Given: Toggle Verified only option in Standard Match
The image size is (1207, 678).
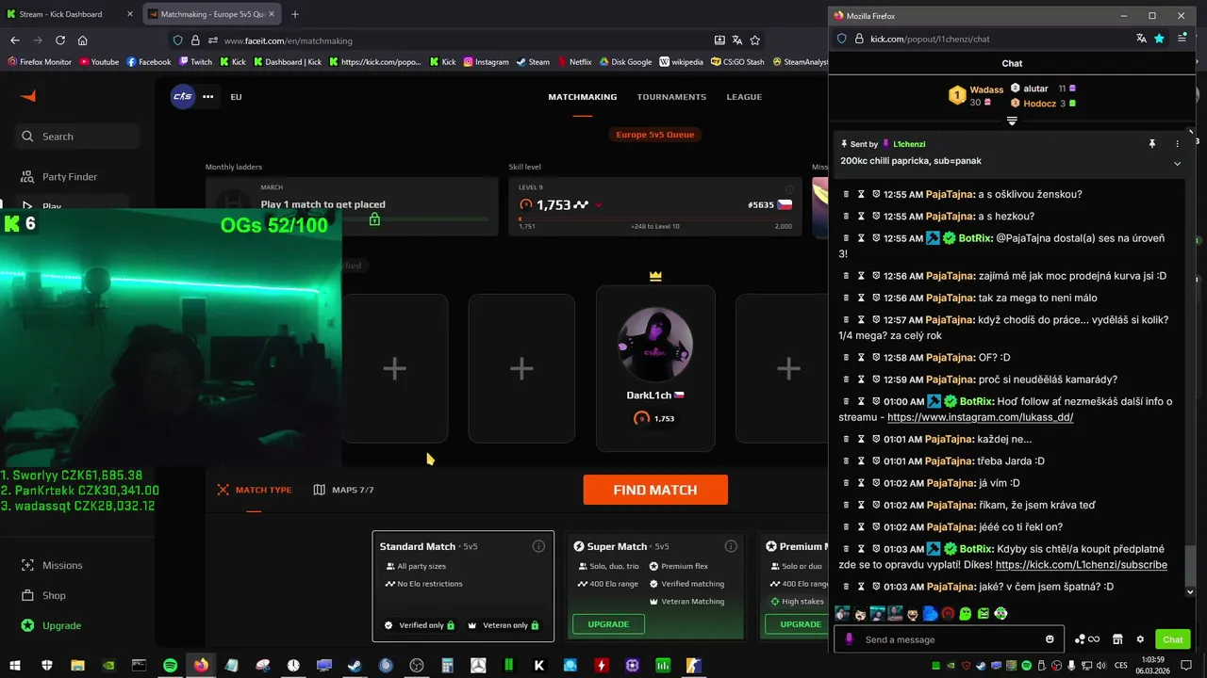Looking at the screenshot, I should coord(420,625).
